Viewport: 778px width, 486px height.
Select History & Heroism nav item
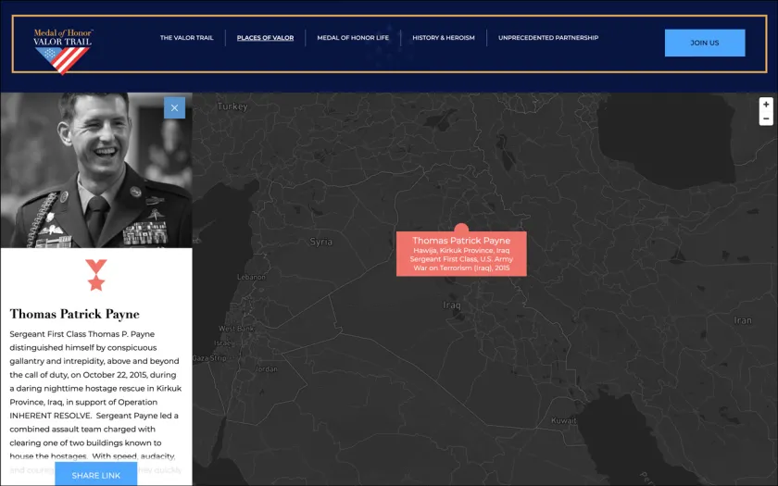click(443, 38)
